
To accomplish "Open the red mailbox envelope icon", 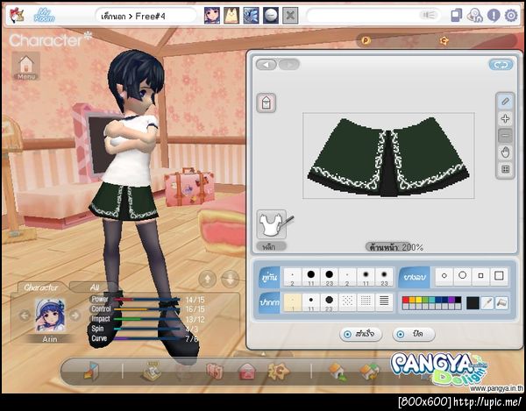I will [x=246, y=372].
